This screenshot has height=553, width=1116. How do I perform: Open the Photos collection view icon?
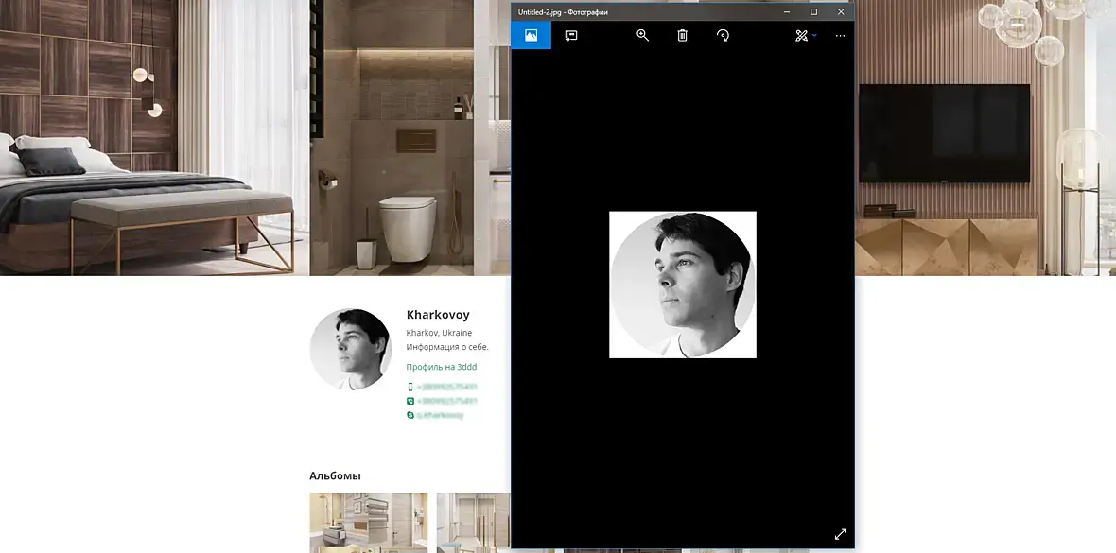tap(531, 36)
